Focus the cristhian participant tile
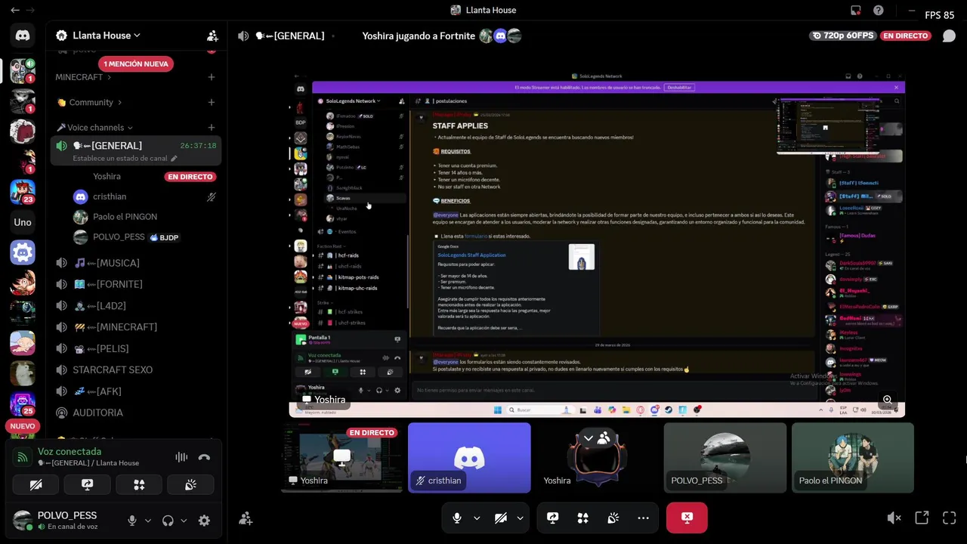 point(469,458)
